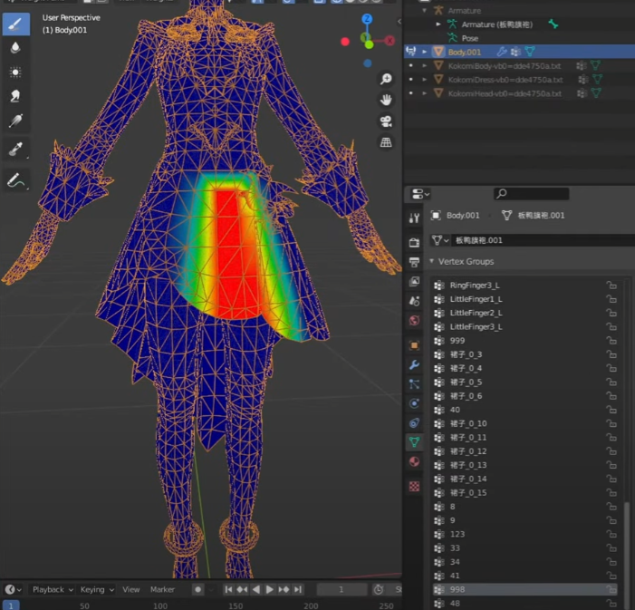635x610 pixels.
Task: Open the Modifiers wrench properties tab
Action: 414,364
